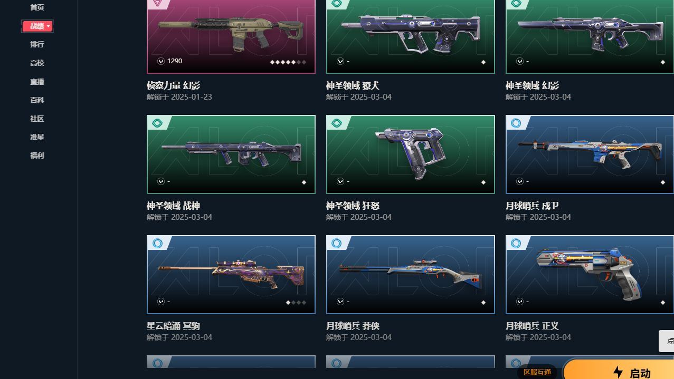This screenshot has height=379, width=674.
Task: Expand the 战绩 dropdown arrow in sidebar
Action: (49, 26)
